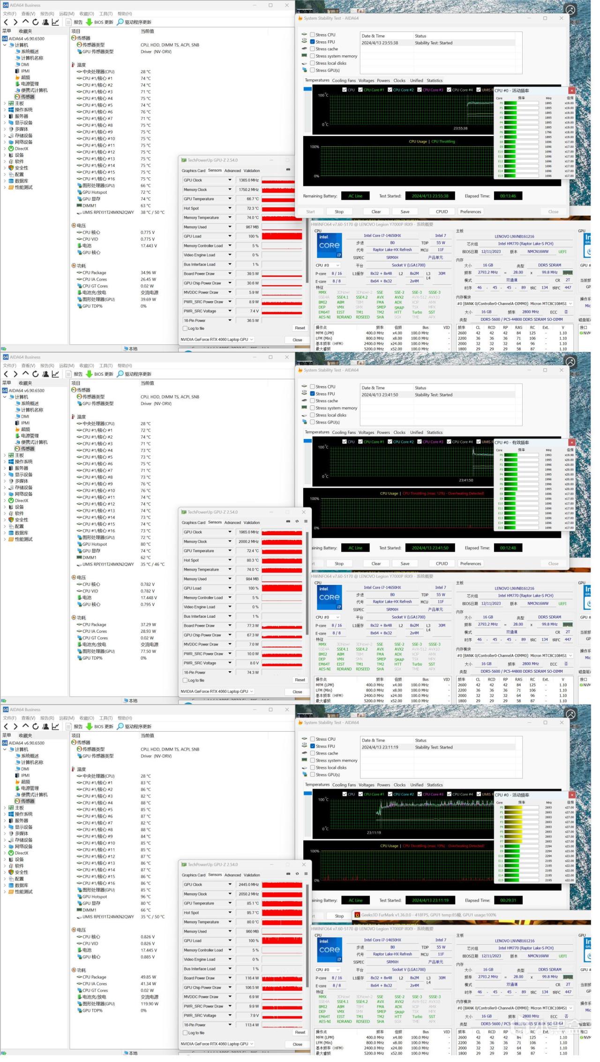Viewport: 600px width, 1062px height.
Task: Open GPU Chip Power Draw dropdown beside 106.5 W
Action: click(x=230, y=987)
